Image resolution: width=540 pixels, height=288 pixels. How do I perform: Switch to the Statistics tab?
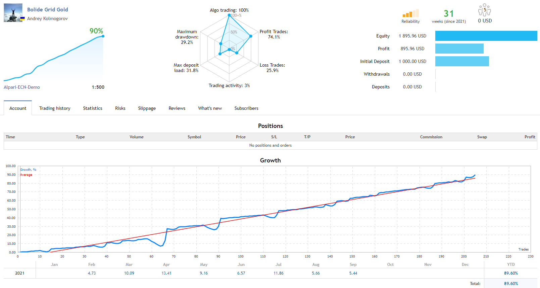(x=93, y=108)
